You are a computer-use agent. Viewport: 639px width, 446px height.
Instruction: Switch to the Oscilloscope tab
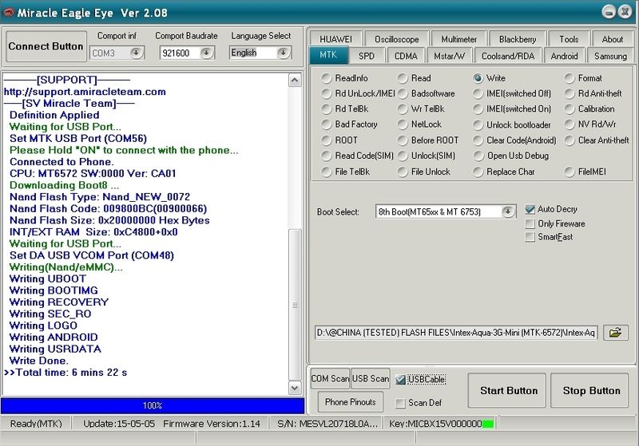396,39
